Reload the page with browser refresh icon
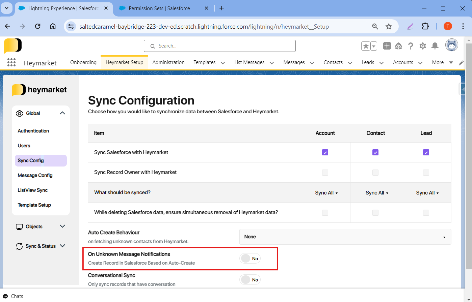472x302 pixels. pyautogui.click(x=38, y=26)
